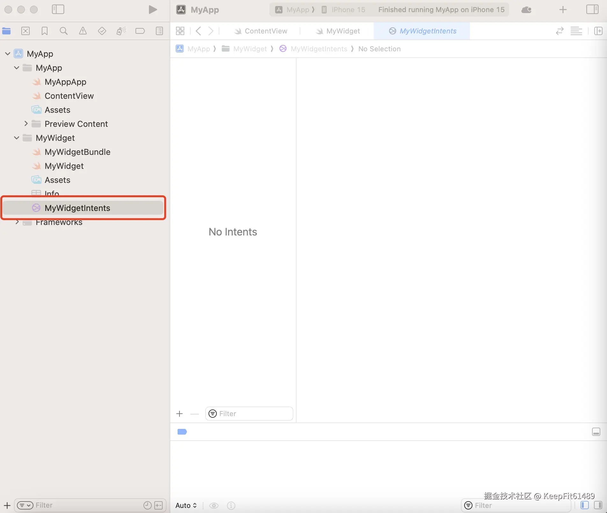
Task: Hide the debug area
Action: pos(596,432)
